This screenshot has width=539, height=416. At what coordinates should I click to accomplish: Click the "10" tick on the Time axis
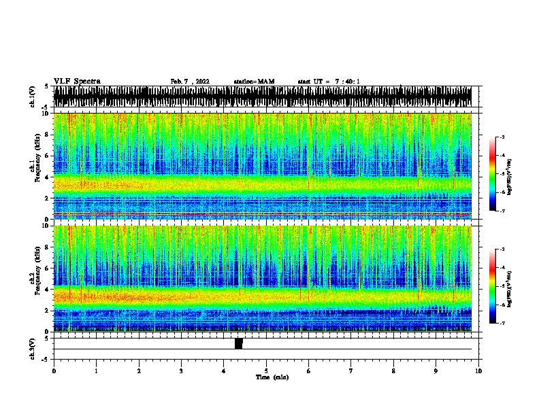[478, 371]
